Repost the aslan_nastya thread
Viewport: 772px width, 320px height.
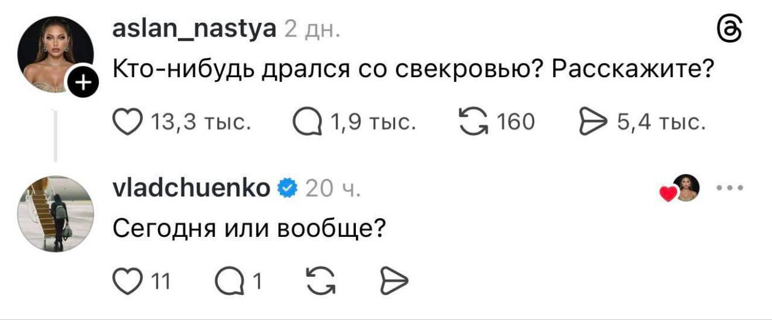coord(473,123)
